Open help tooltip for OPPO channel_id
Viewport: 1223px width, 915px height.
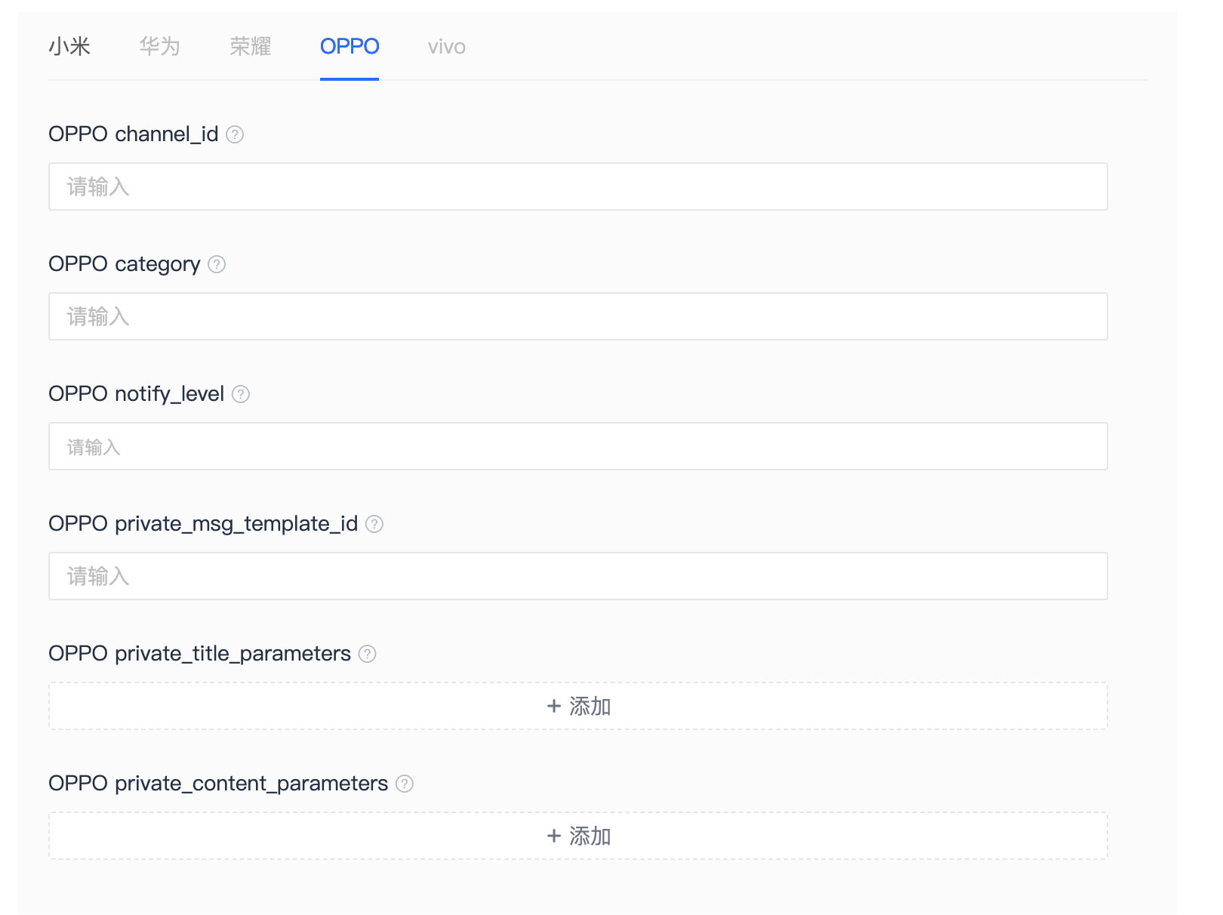pyautogui.click(x=235, y=134)
